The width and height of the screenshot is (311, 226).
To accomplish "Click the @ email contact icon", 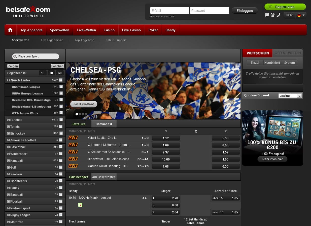I will (x=272, y=15).
